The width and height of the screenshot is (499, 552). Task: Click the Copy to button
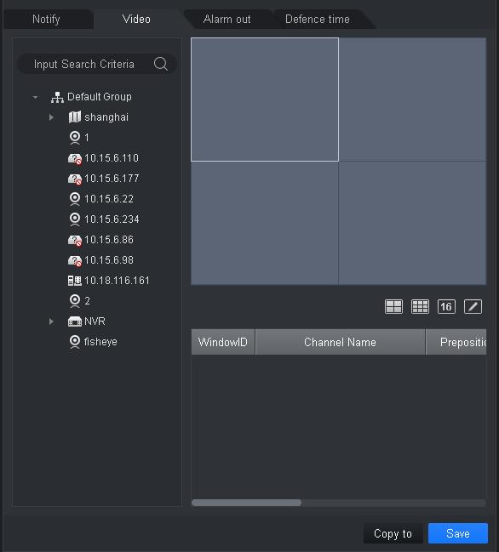[x=393, y=533]
